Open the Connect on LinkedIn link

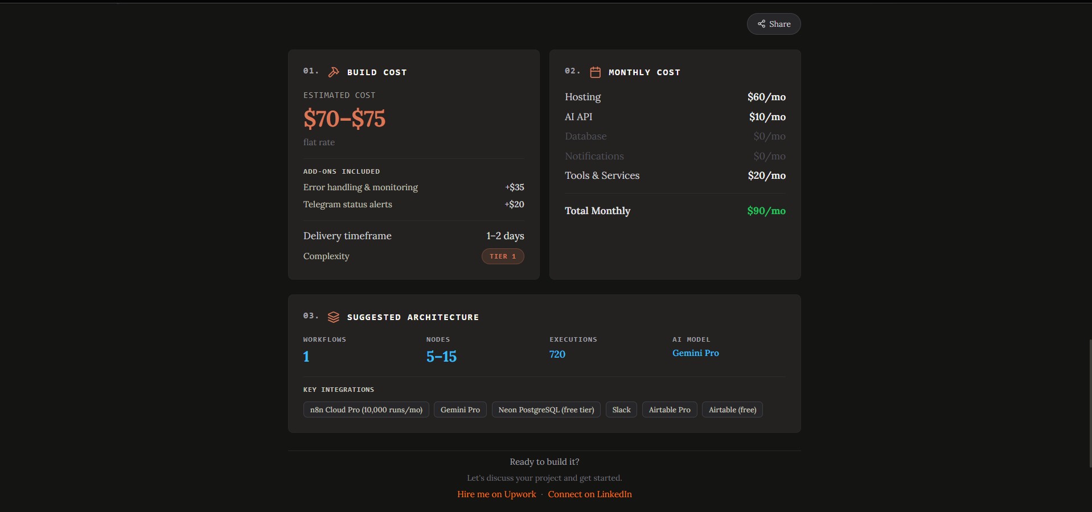point(590,494)
